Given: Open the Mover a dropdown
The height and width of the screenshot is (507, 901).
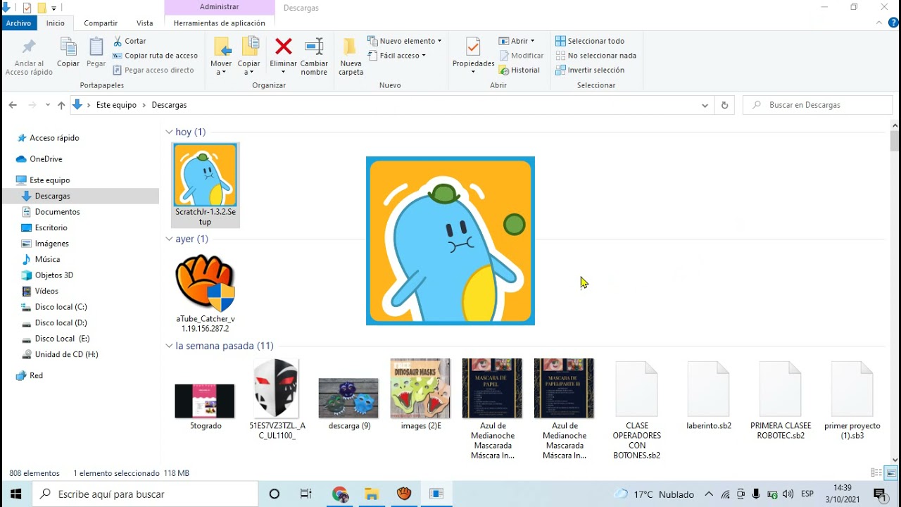Looking at the screenshot, I should click(221, 56).
